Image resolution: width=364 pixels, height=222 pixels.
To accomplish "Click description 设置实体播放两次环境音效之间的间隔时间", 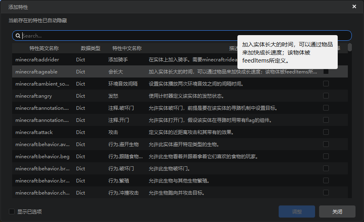I will (x=196, y=84).
